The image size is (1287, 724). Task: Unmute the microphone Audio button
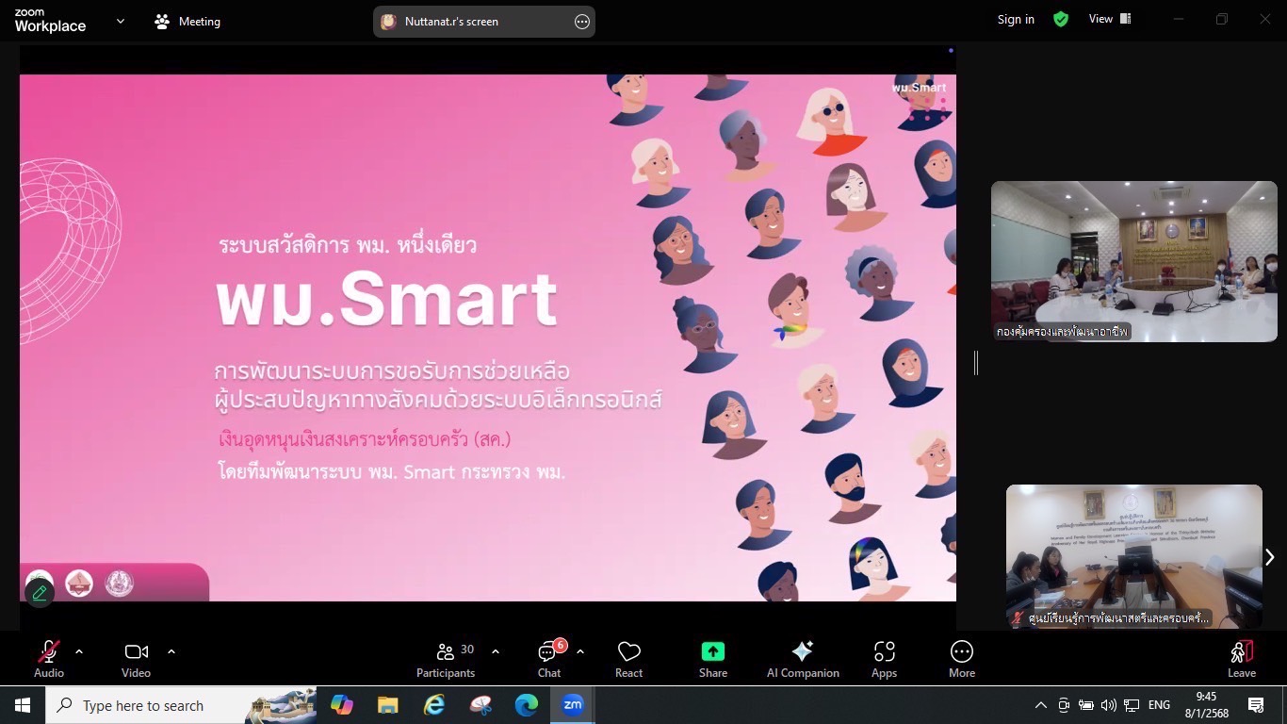tap(49, 658)
